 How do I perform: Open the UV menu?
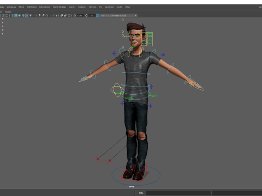(x=100, y=7)
